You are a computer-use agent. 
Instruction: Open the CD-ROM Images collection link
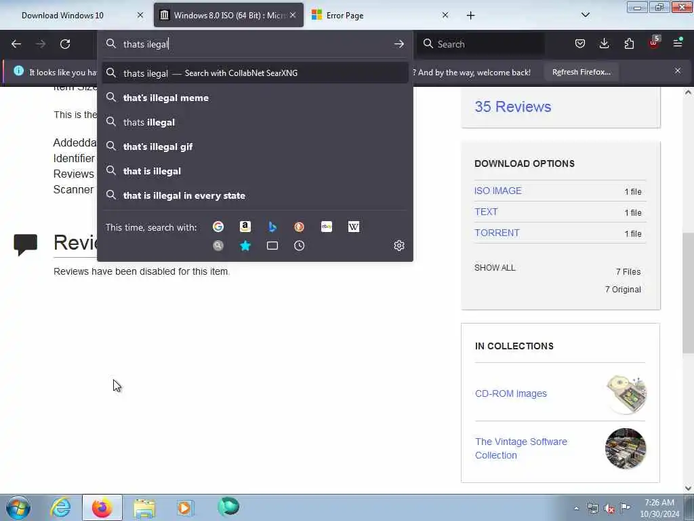(x=511, y=393)
